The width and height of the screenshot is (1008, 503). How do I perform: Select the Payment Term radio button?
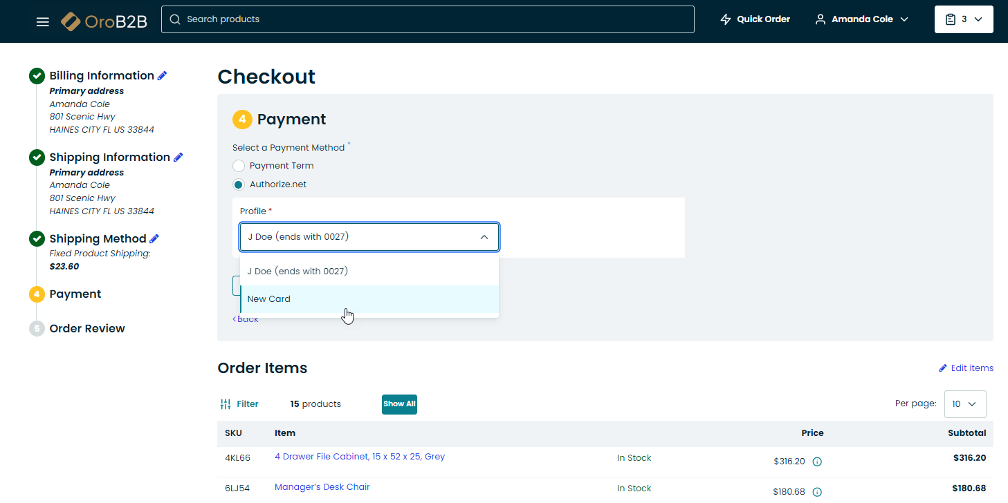[x=239, y=166]
